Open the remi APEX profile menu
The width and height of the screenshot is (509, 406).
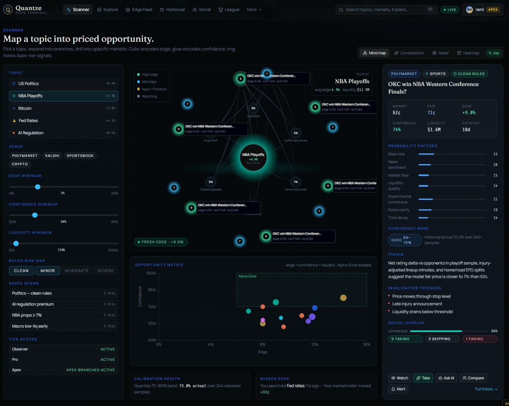click(483, 10)
